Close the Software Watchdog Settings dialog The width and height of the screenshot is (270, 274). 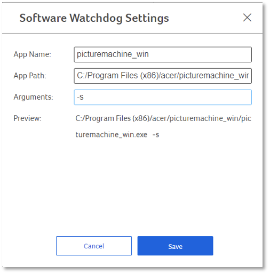coord(247,18)
